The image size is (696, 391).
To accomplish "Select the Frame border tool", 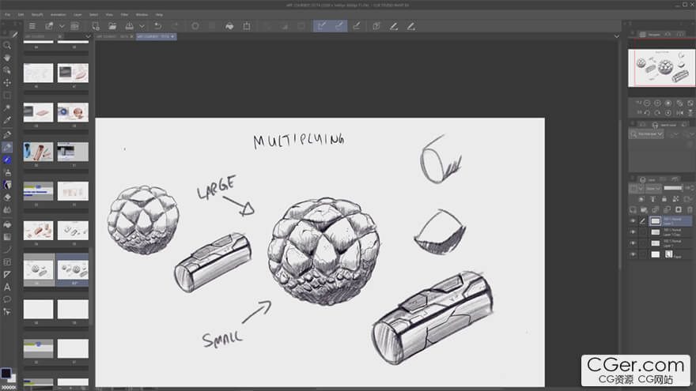I will coord(7,262).
